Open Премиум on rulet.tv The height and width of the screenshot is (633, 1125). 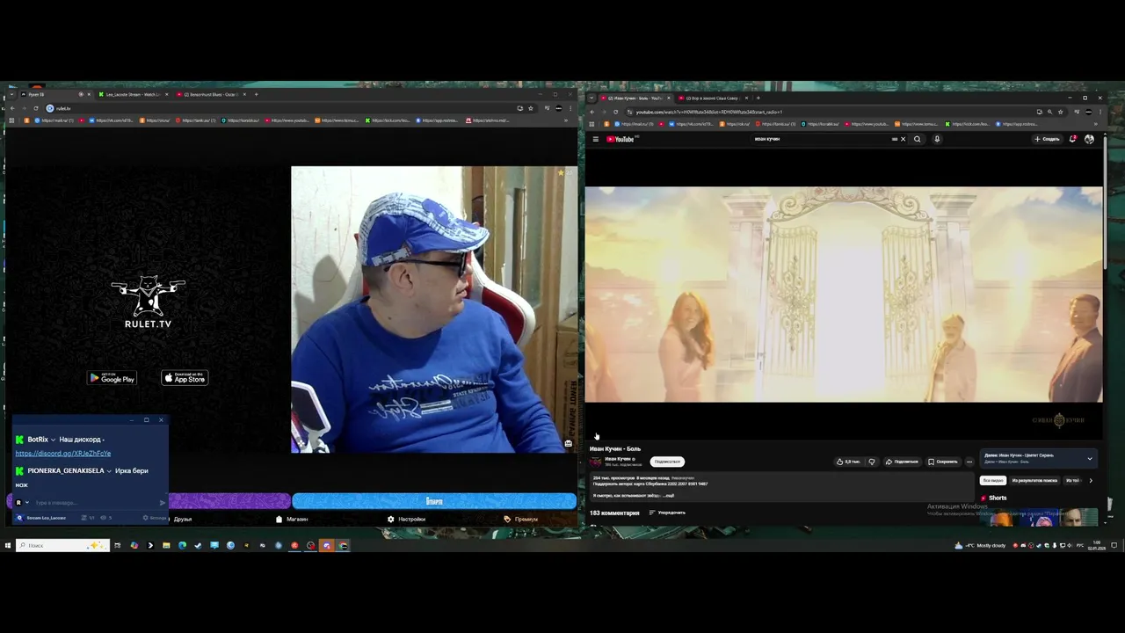(520, 520)
